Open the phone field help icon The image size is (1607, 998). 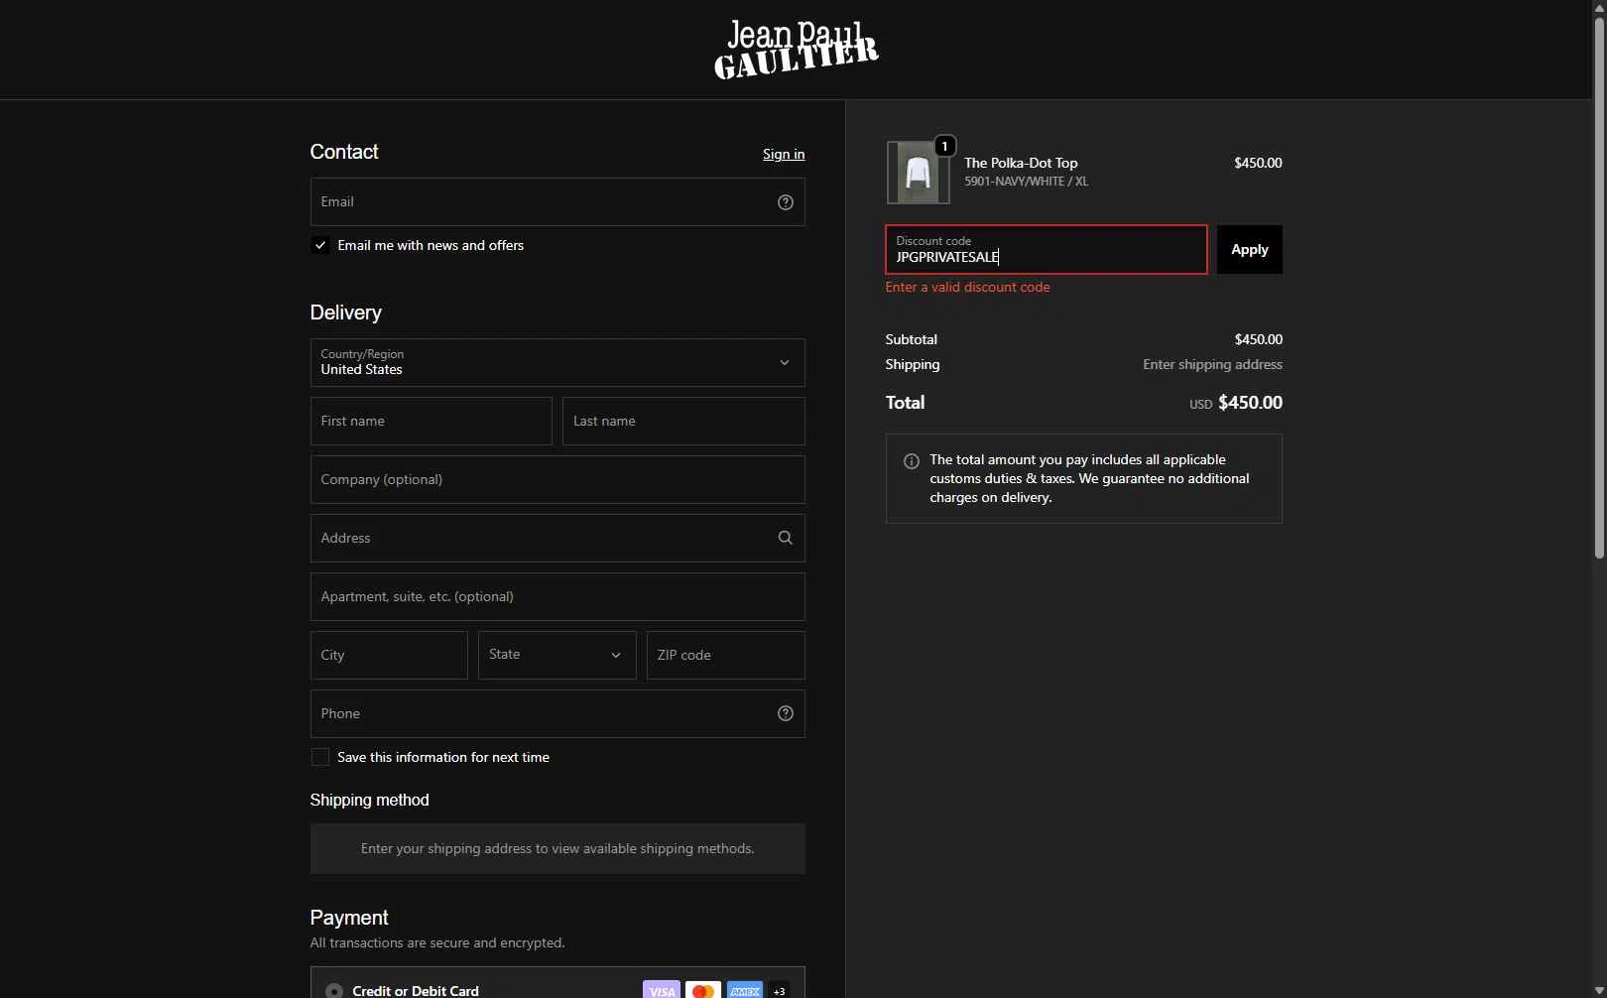[x=785, y=713]
